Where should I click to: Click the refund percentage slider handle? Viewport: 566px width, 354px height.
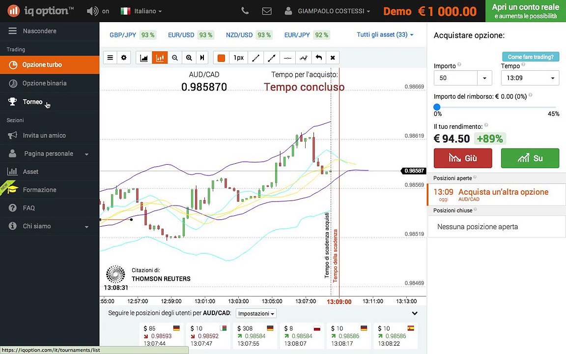coord(437,107)
